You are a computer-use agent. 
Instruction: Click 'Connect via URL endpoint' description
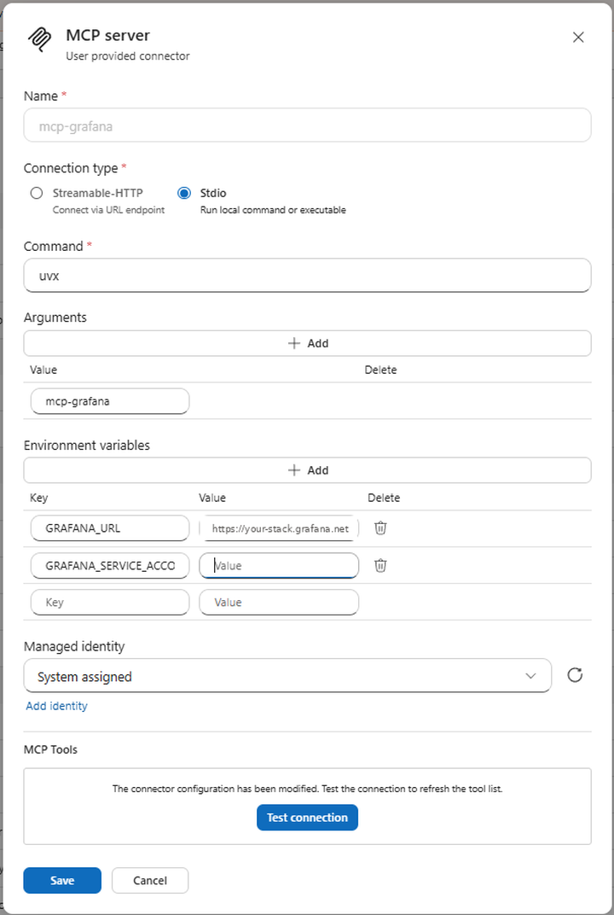(108, 210)
